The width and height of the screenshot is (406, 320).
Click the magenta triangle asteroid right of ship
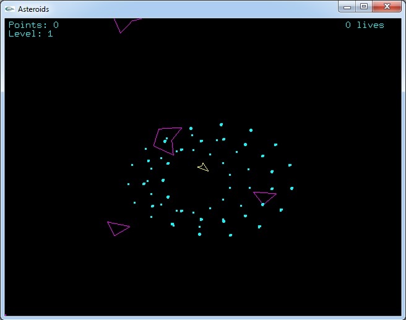[265, 198]
